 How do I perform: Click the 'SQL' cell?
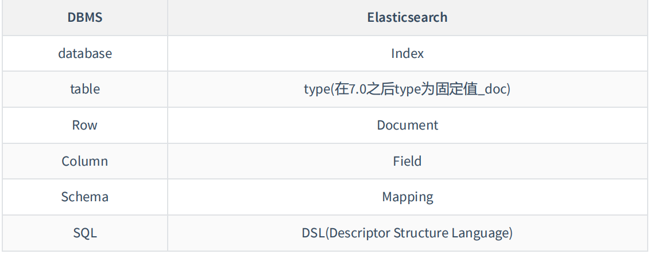[x=85, y=233]
